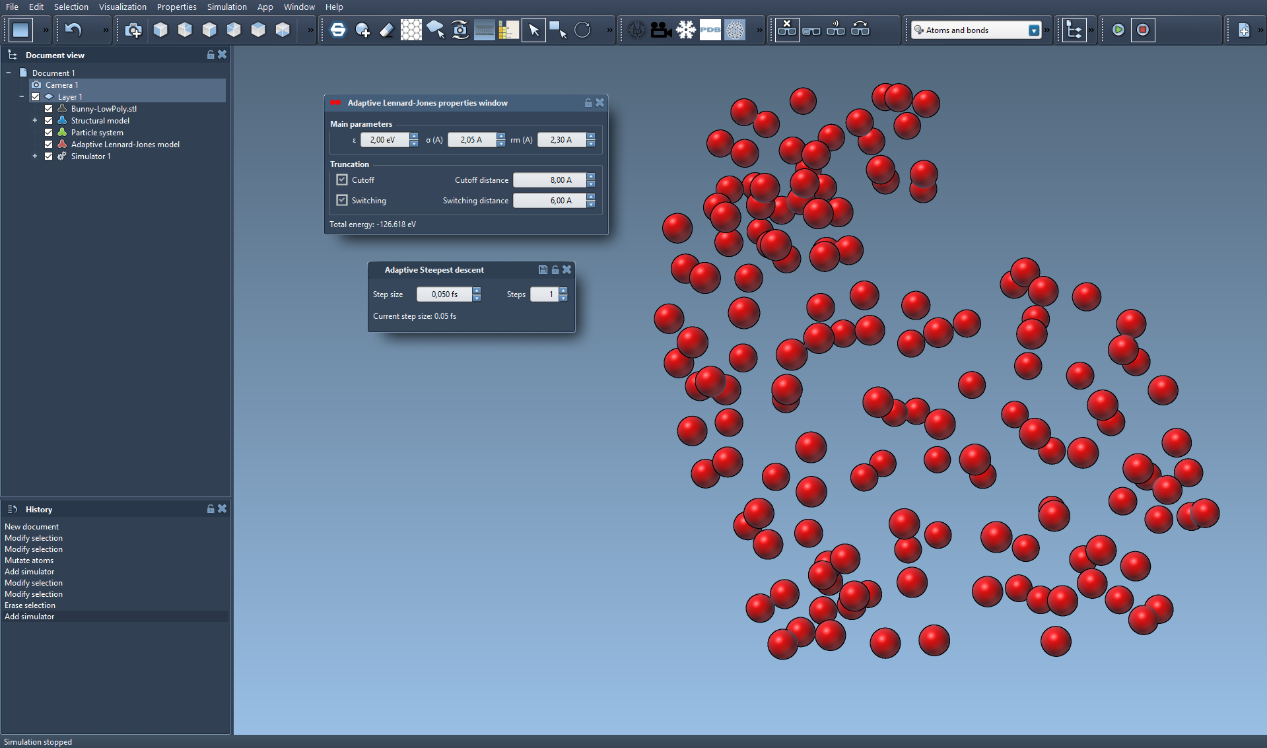This screenshot has height=748, width=1267.
Task: Expand the Simulator 1 tree node
Action: (35, 156)
